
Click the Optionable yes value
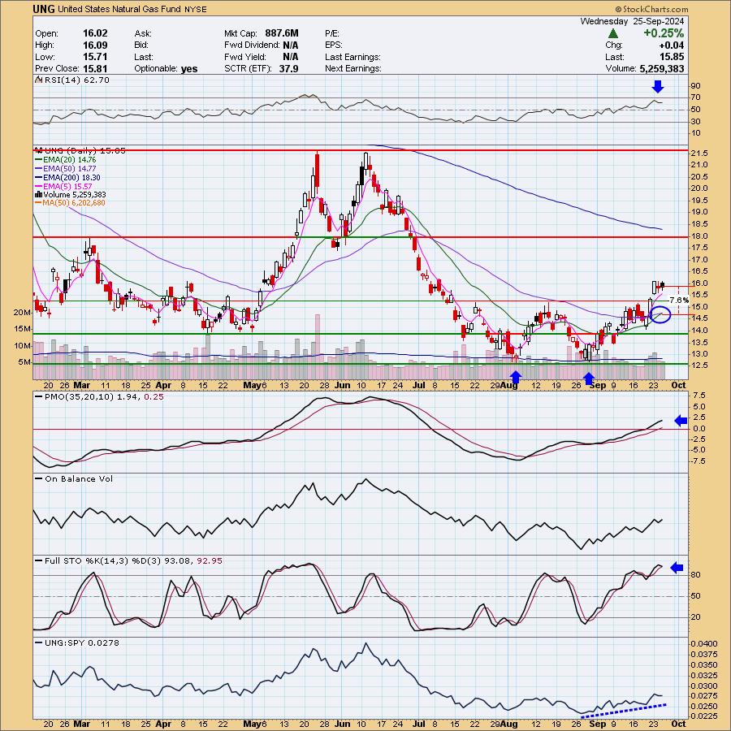tap(189, 69)
